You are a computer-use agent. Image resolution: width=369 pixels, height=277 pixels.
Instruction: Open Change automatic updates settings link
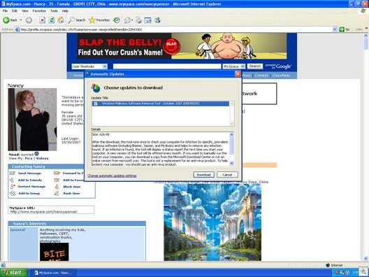pos(112,176)
